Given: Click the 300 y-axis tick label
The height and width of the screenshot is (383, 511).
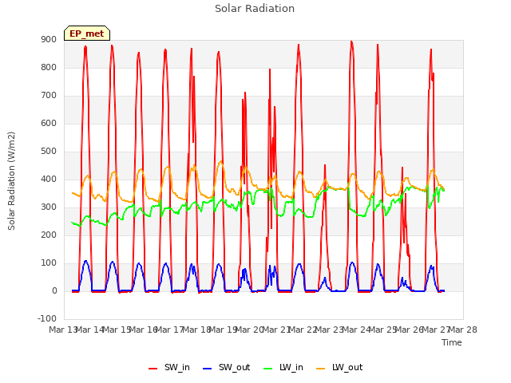Looking at the screenshot, I should (x=49, y=207).
